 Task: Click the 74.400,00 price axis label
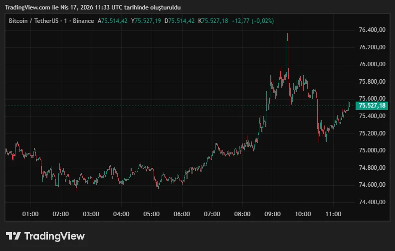pyautogui.click(x=372, y=202)
